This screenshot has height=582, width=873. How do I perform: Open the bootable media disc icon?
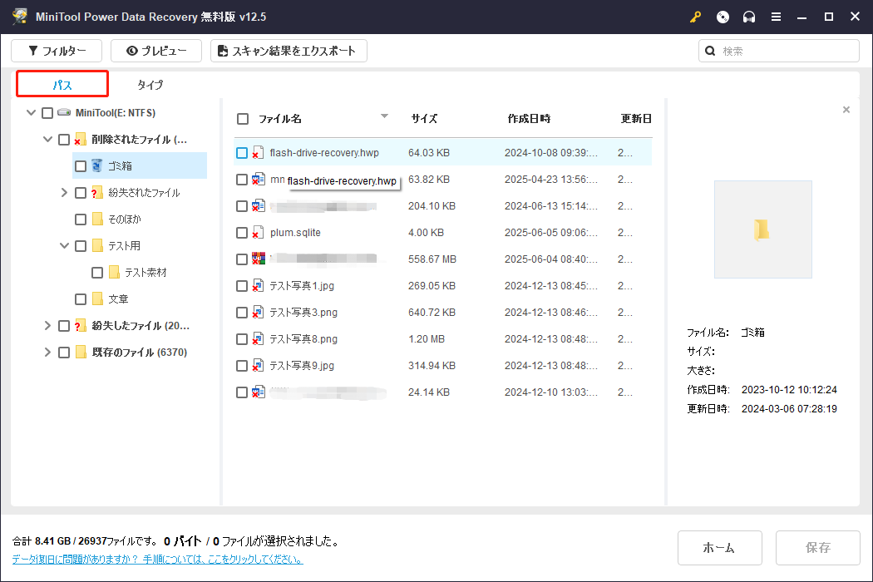click(x=723, y=17)
